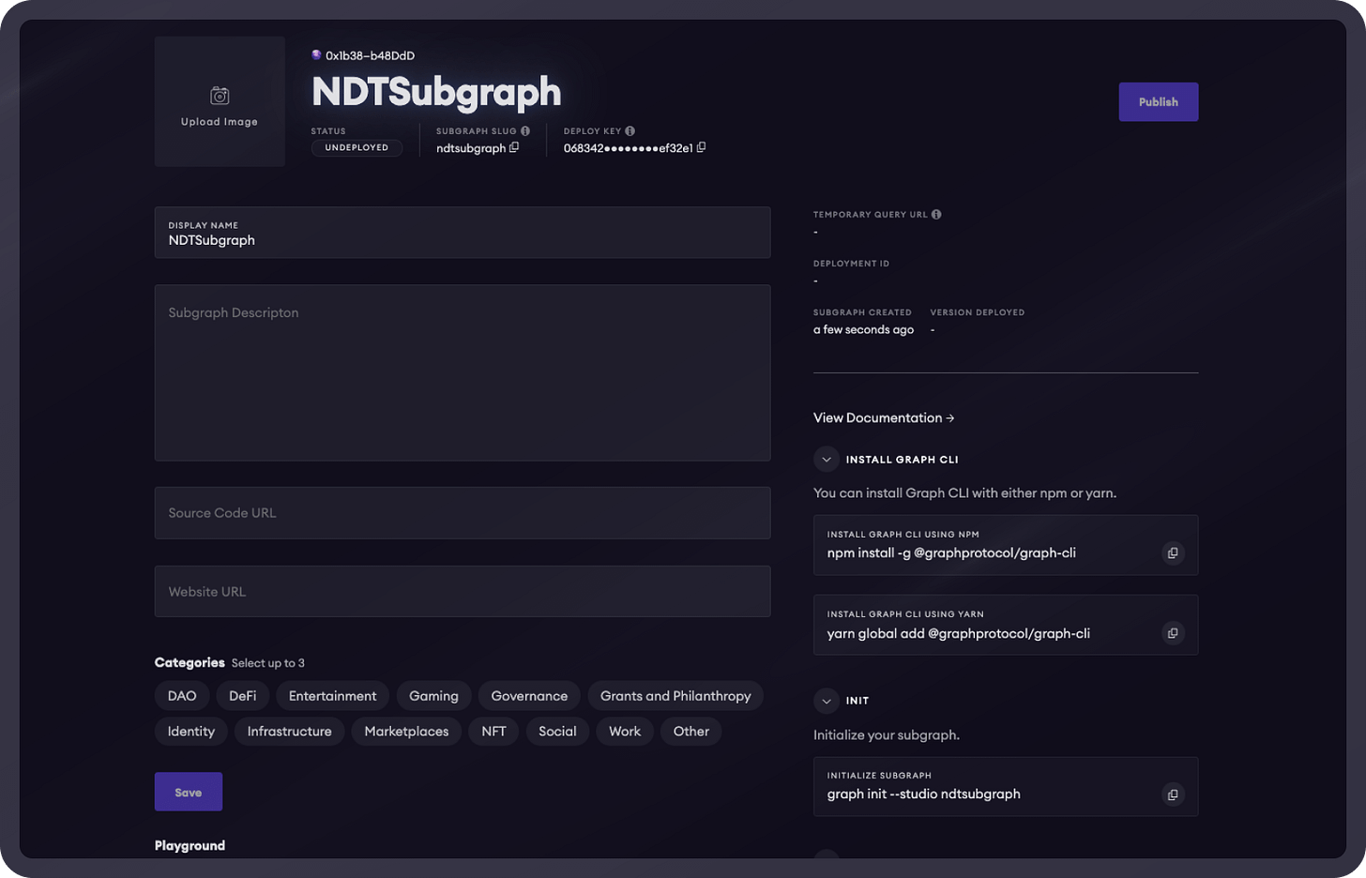This screenshot has height=878, width=1366.
Task: Click the yarn global add command text
Action: coord(959,633)
